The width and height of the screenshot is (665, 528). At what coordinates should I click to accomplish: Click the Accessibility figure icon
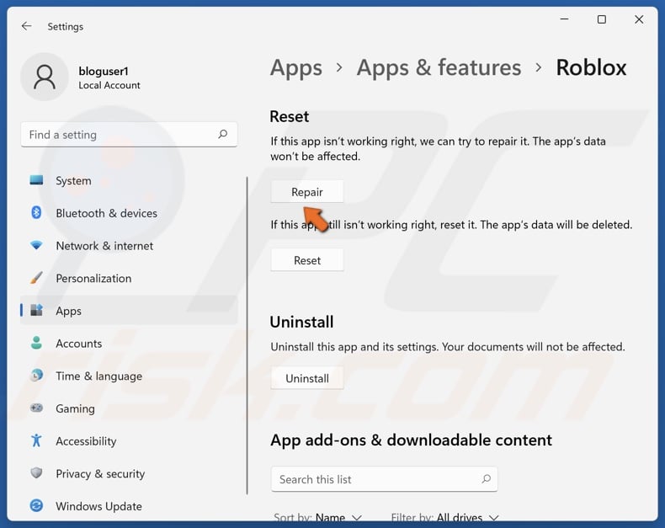coord(36,440)
